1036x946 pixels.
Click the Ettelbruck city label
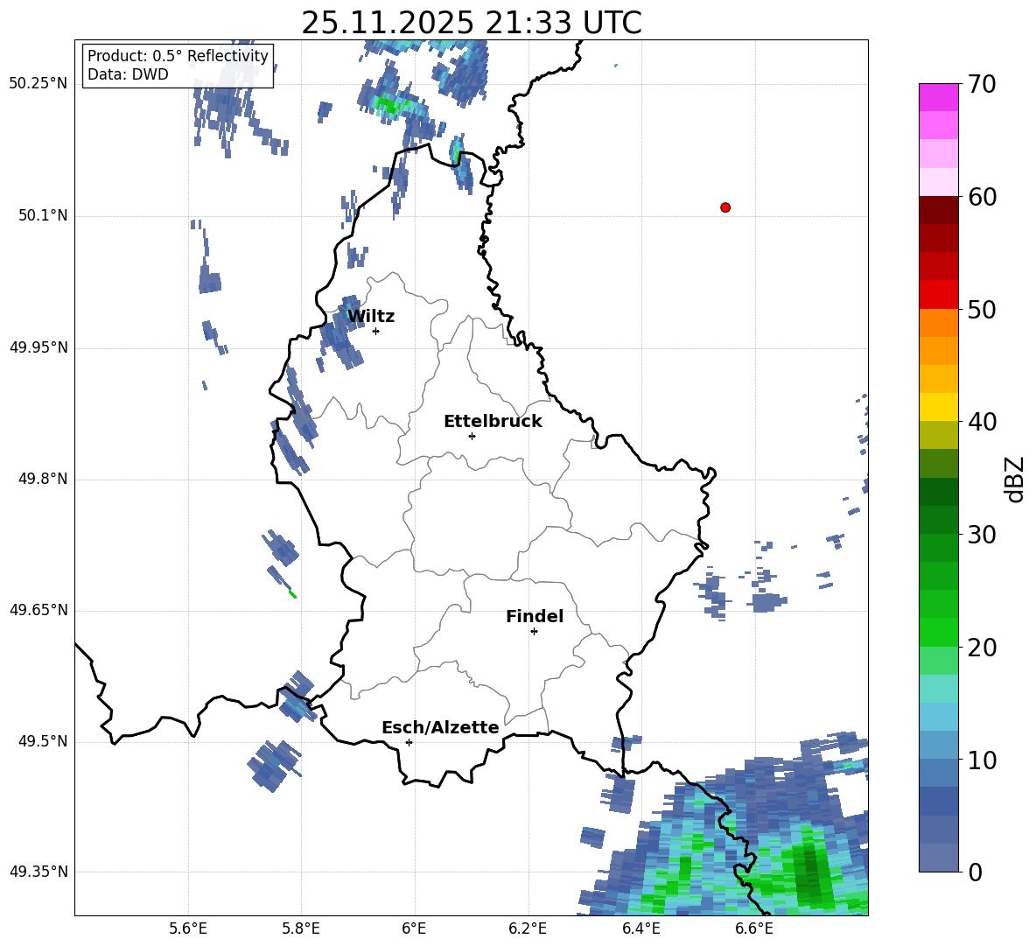click(x=493, y=422)
